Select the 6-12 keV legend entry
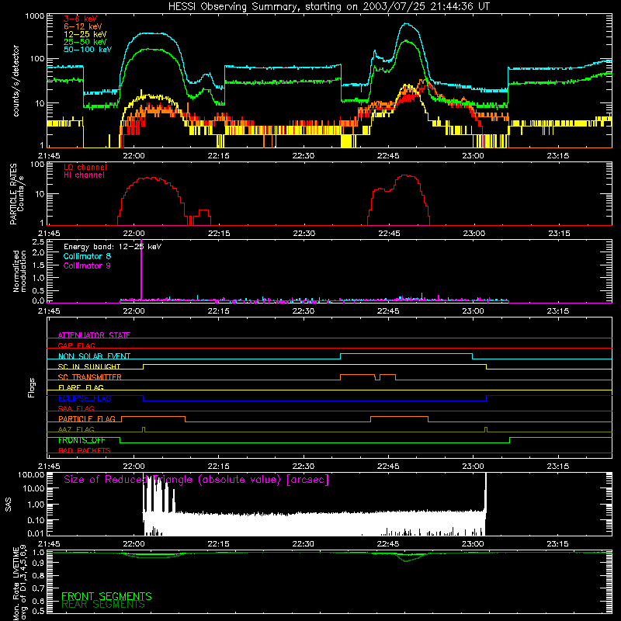This screenshot has width=621, height=621. 83,26
